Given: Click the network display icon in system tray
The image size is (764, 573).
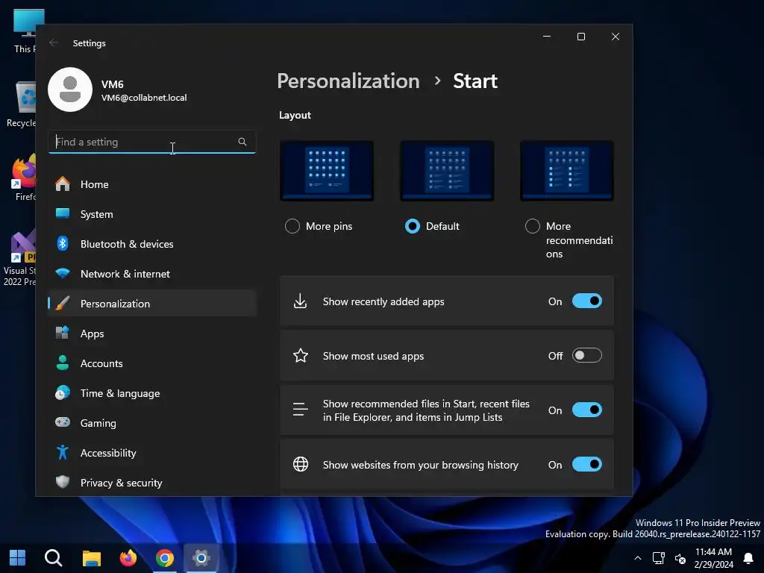Looking at the screenshot, I should (x=658, y=558).
